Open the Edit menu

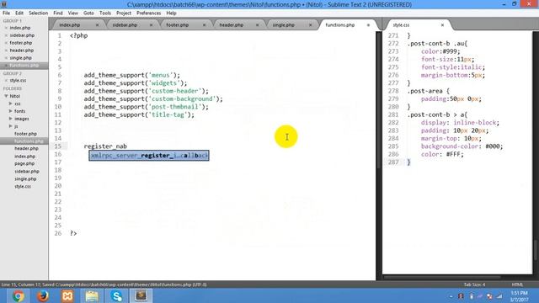pos(19,13)
